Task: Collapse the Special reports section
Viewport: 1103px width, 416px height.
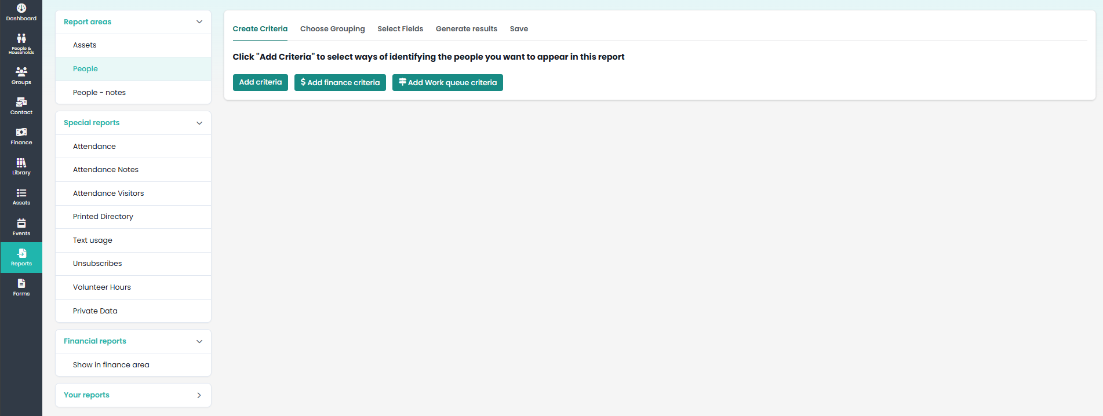Action: coord(199,123)
